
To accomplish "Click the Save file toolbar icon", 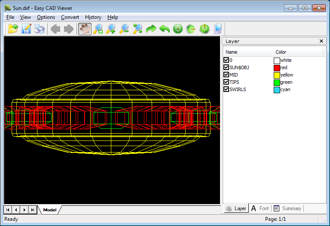I will (27, 29).
